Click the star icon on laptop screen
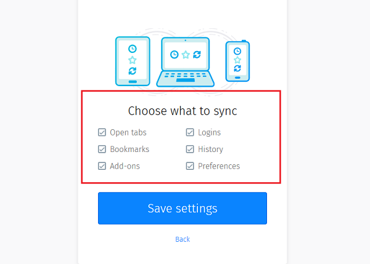 pyautogui.click(x=186, y=55)
